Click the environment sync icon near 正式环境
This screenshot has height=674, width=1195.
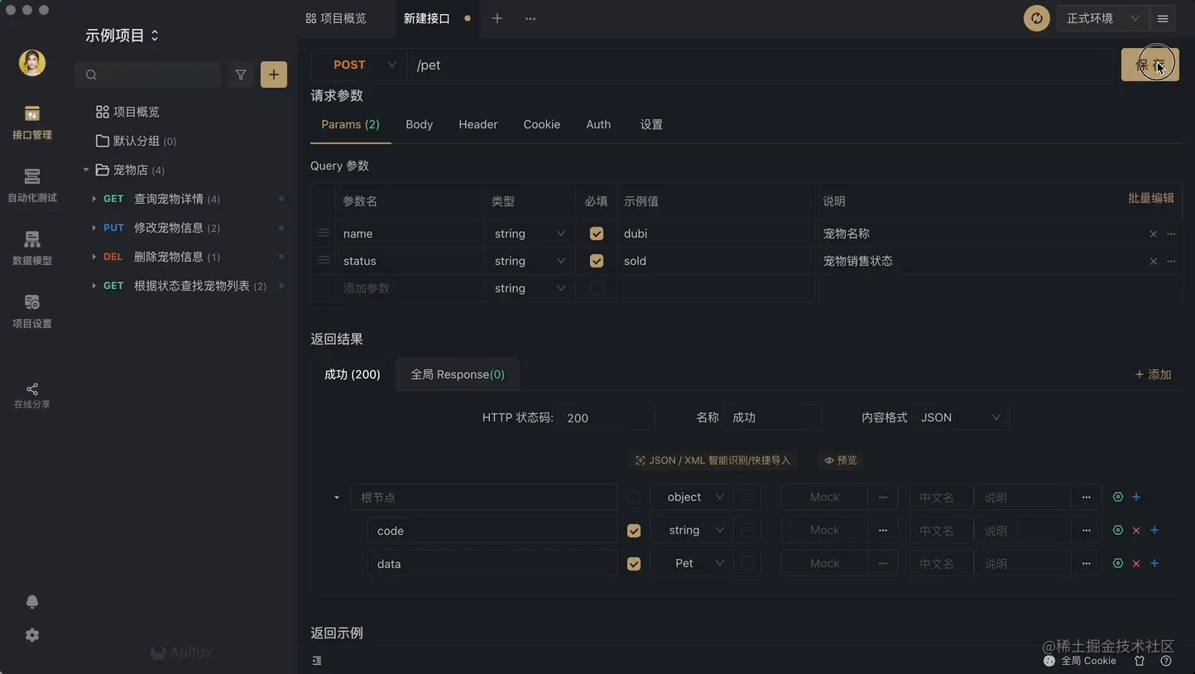click(1036, 17)
